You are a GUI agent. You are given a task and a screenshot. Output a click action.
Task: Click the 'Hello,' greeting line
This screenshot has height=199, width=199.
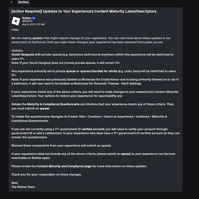pos(15,30)
